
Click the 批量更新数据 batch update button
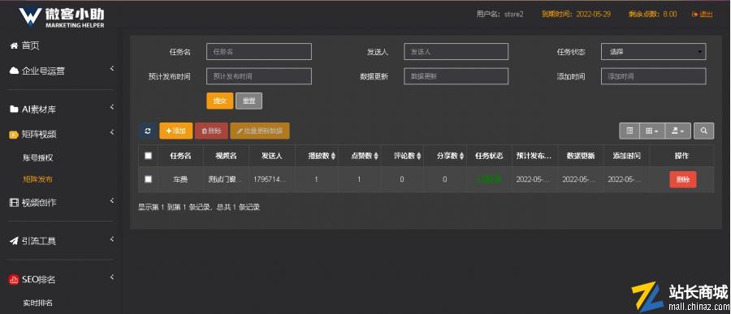click(260, 131)
